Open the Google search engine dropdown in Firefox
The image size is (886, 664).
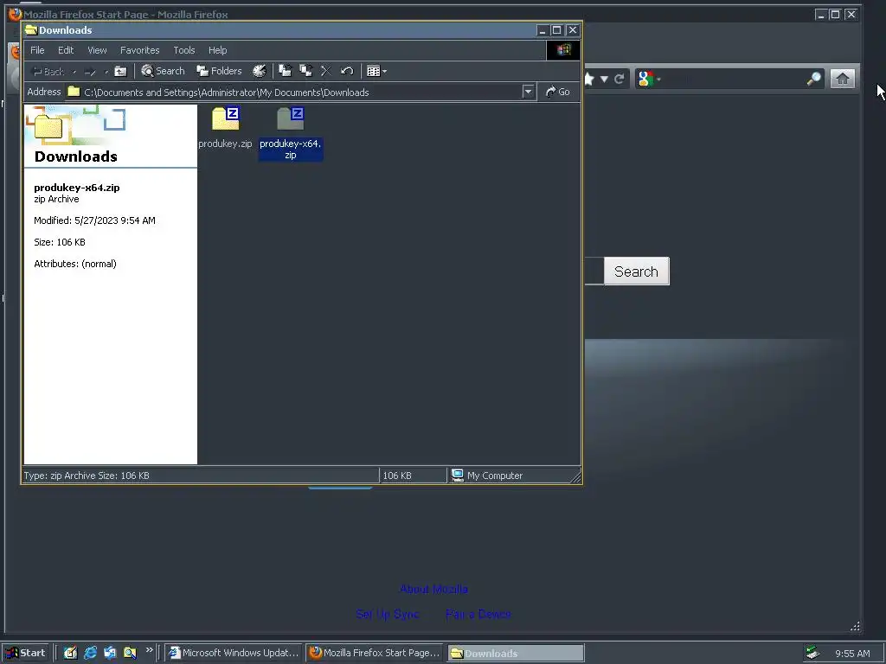(649, 79)
